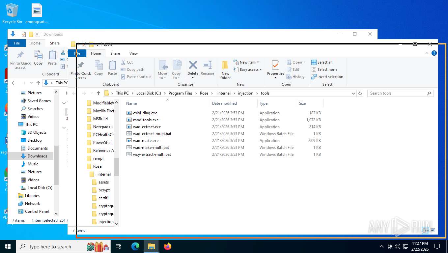Open recent locations dropdown in tools window
The image size is (448, 253).
(x=92, y=93)
